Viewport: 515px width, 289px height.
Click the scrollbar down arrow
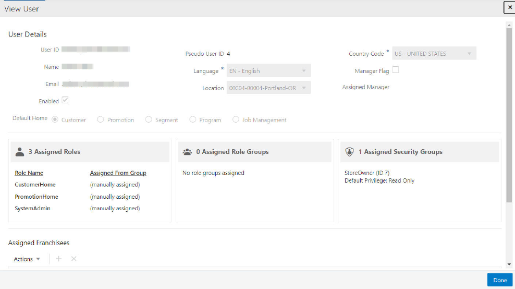click(x=509, y=264)
